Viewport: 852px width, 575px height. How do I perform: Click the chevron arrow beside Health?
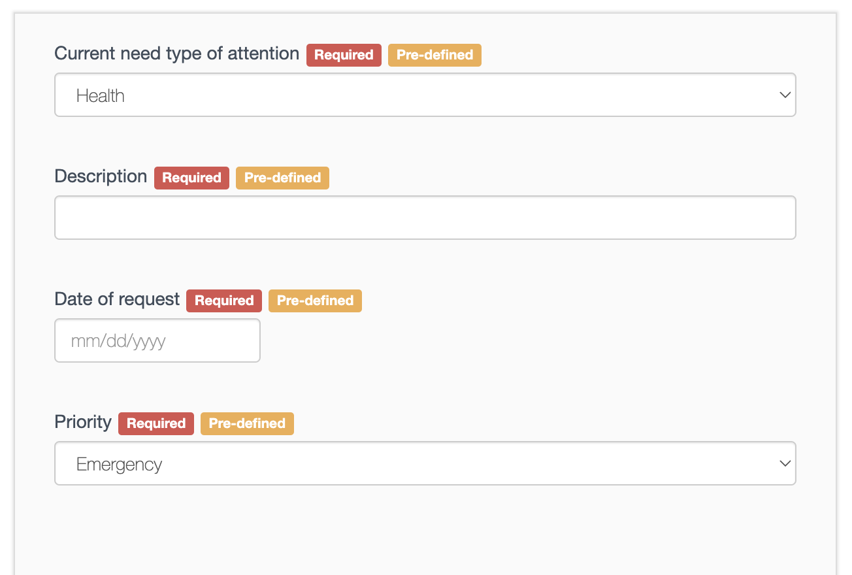click(x=785, y=95)
